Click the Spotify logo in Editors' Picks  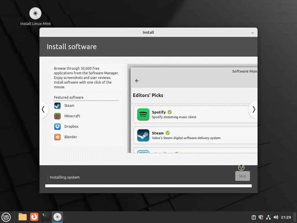(143, 114)
